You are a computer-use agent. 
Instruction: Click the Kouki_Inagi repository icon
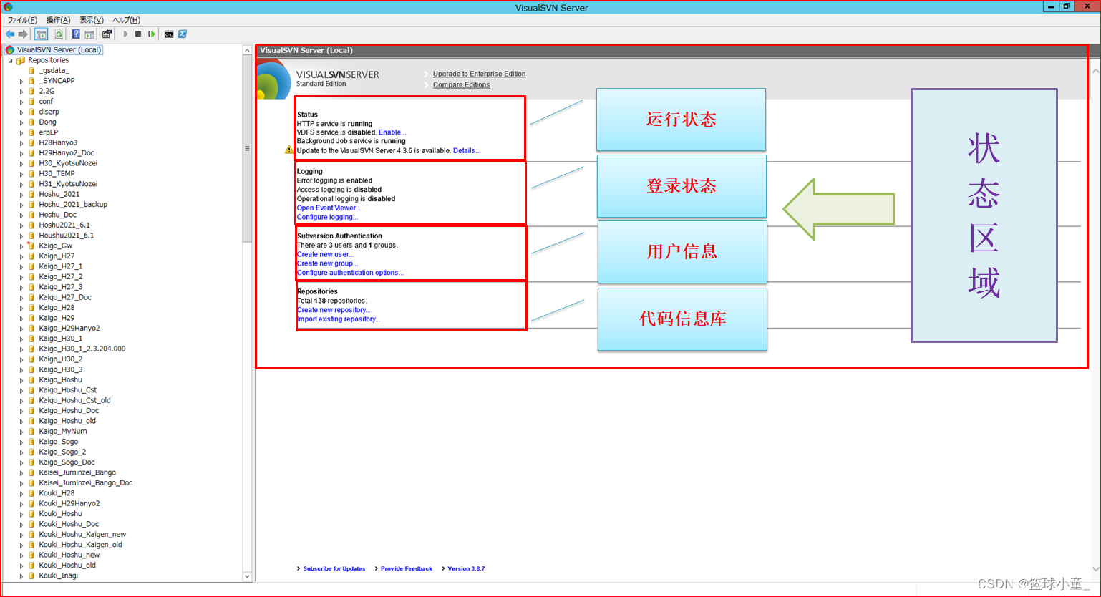(x=31, y=576)
